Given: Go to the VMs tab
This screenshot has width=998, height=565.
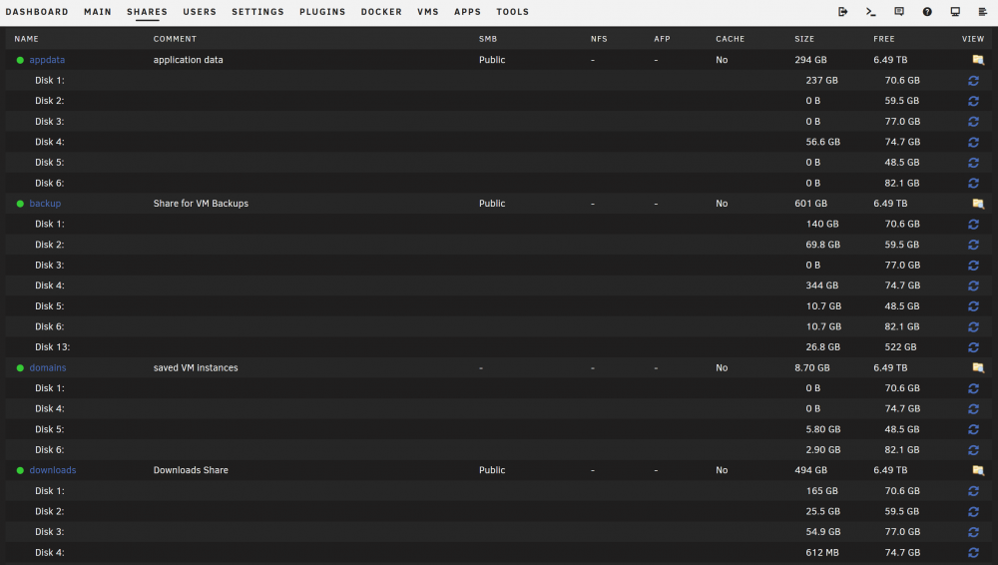Looking at the screenshot, I should (x=428, y=11).
